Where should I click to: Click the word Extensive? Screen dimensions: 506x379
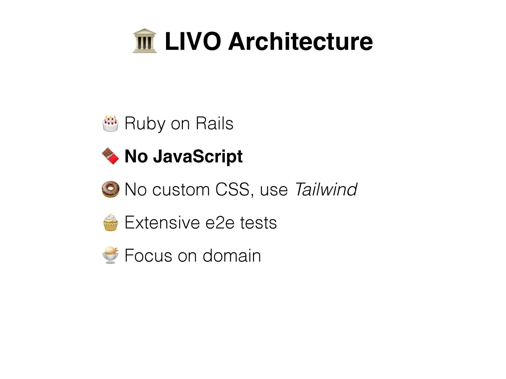pos(162,223)
